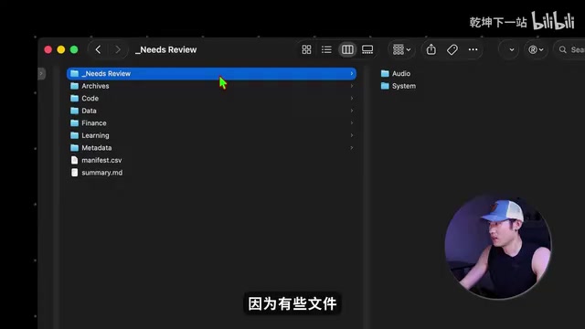Click the search field

coord(570,49)
